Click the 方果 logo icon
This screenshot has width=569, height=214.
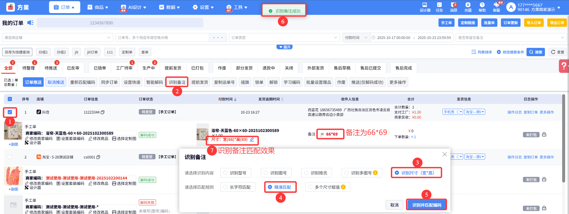[11, 7]
